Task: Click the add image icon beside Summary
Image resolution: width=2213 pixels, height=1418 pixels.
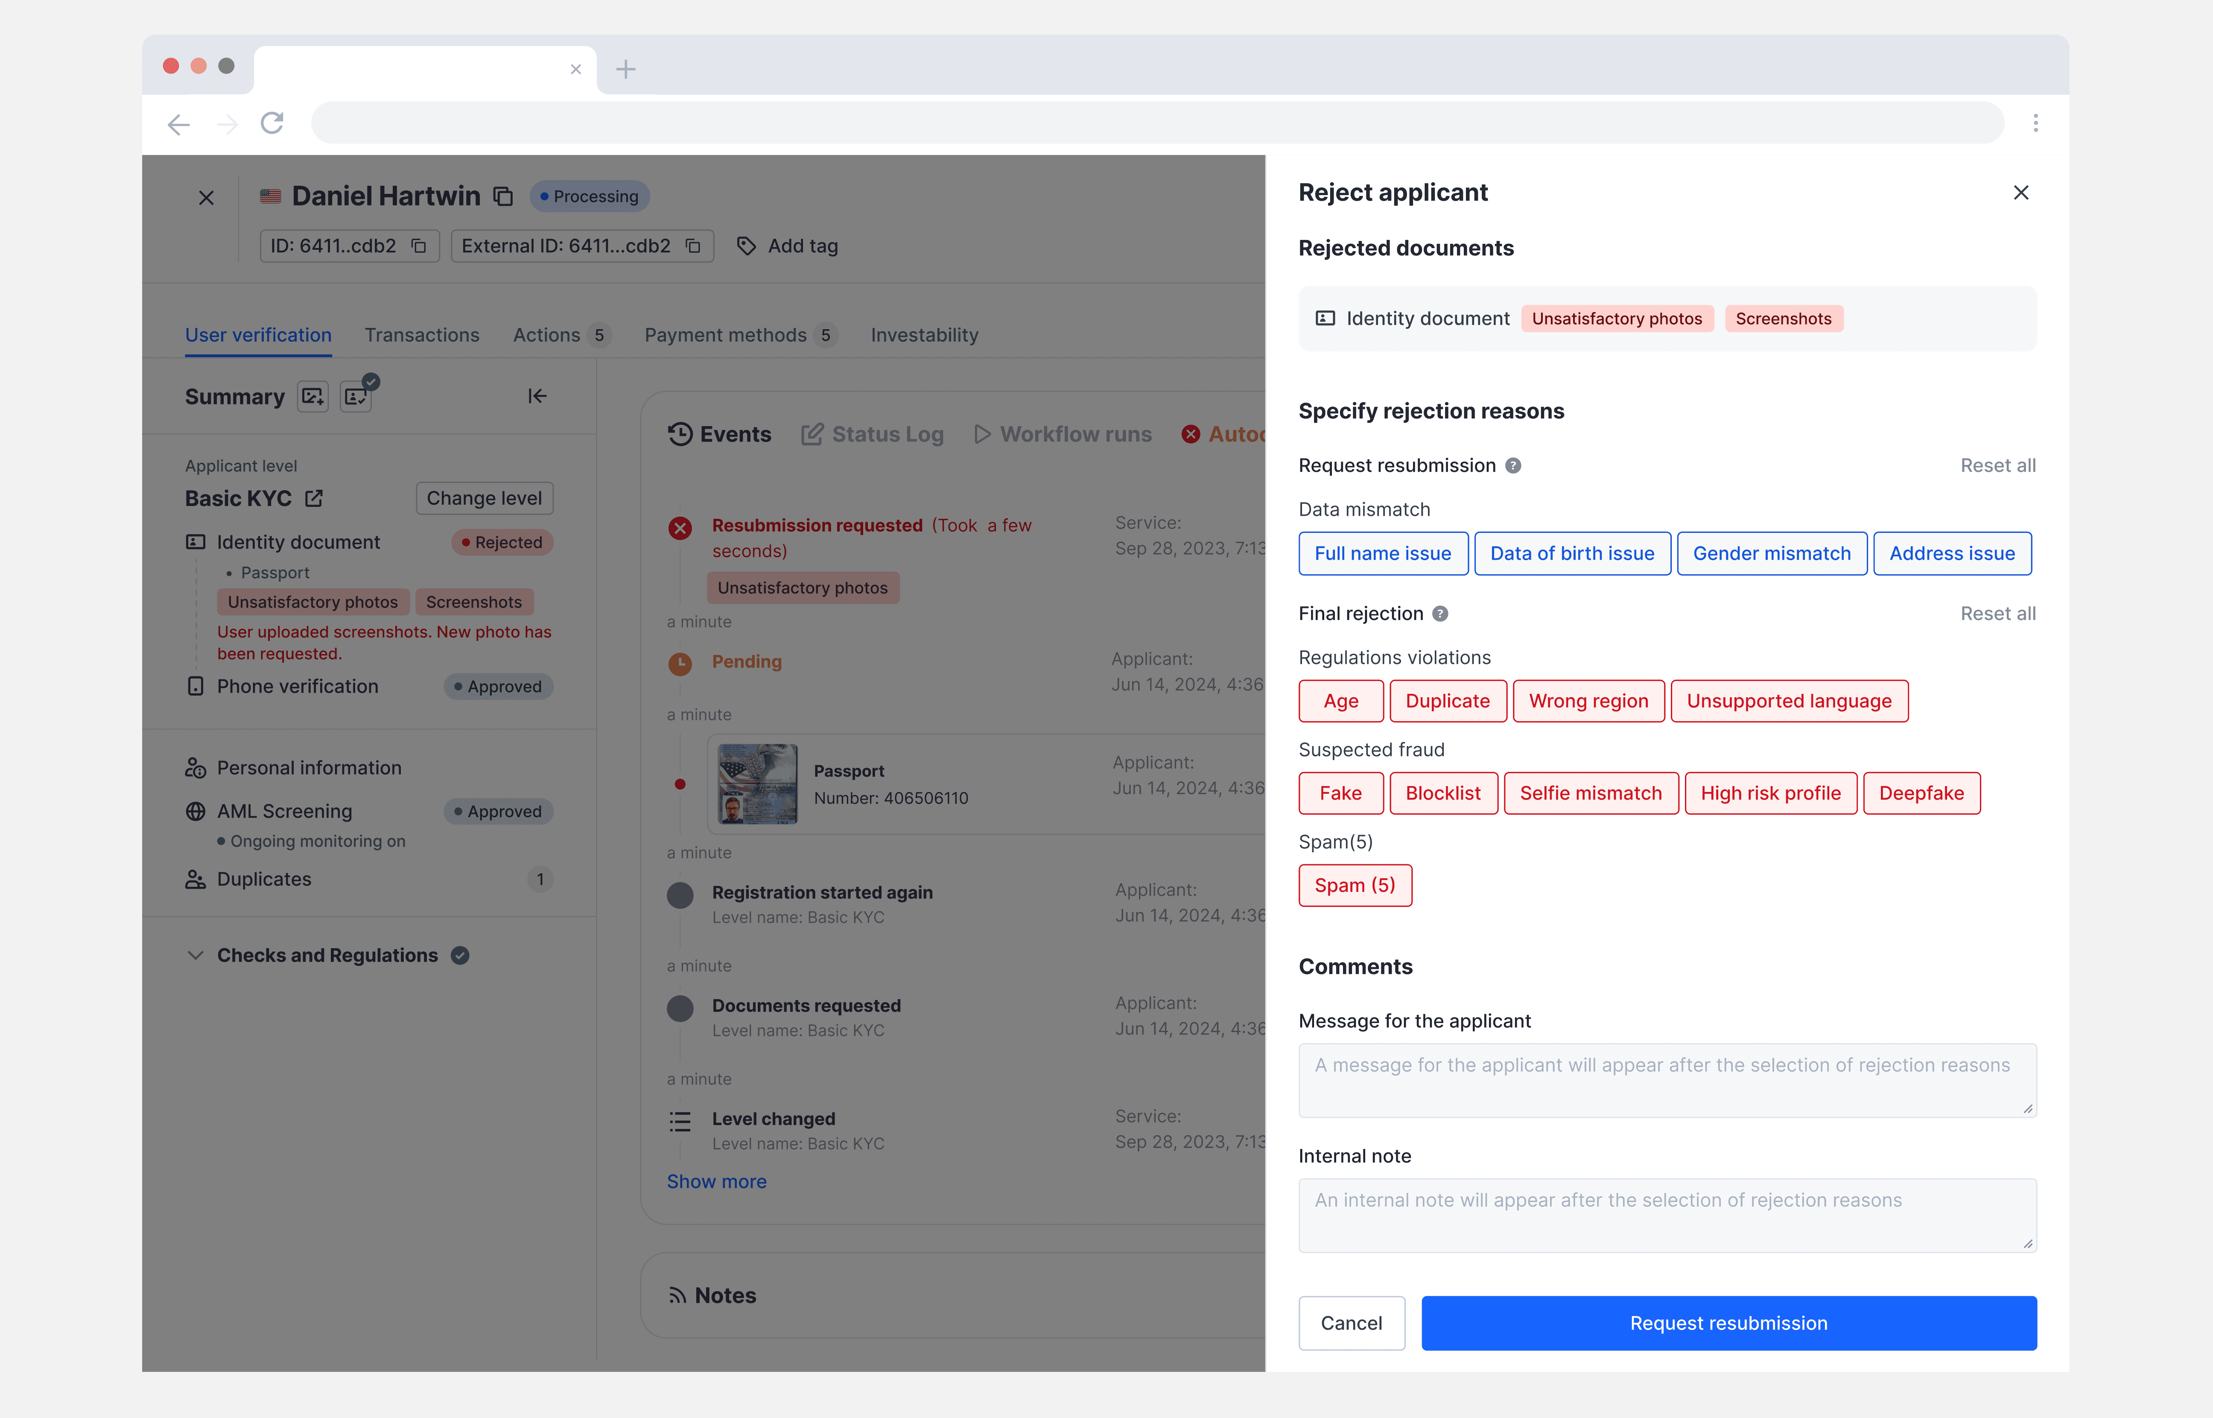Action: pos(313,397)
